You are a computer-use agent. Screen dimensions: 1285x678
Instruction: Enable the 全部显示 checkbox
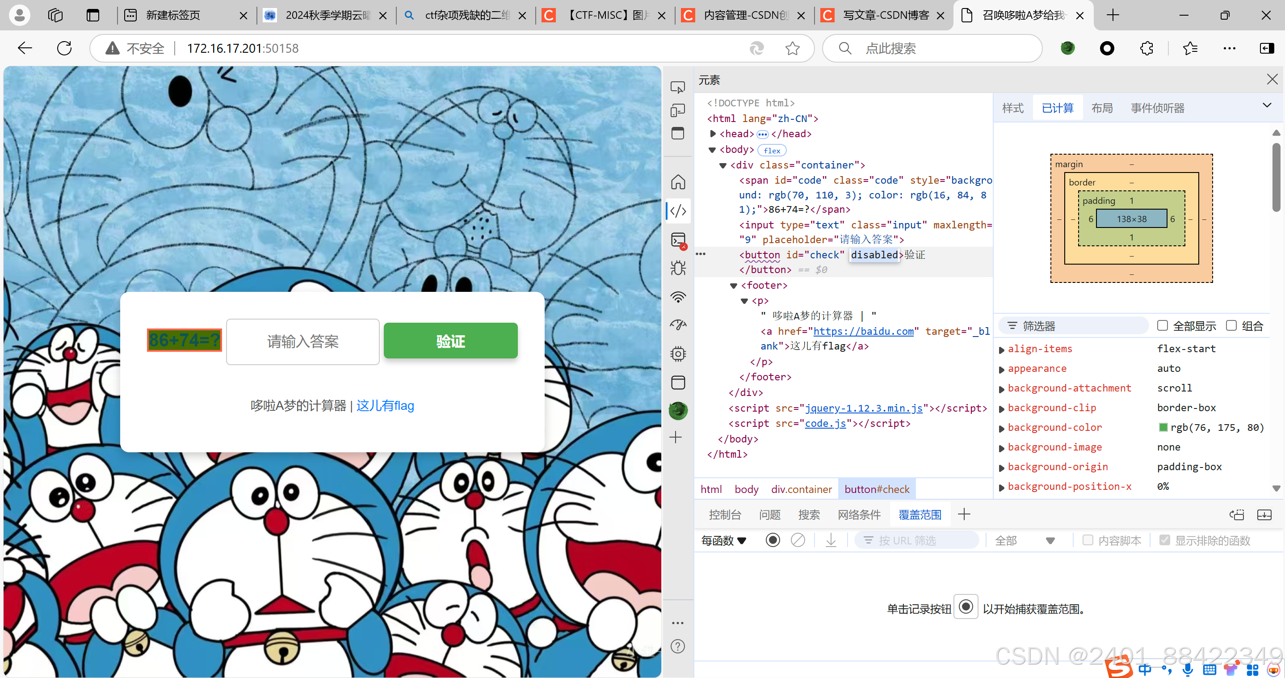coord(1163,325)
